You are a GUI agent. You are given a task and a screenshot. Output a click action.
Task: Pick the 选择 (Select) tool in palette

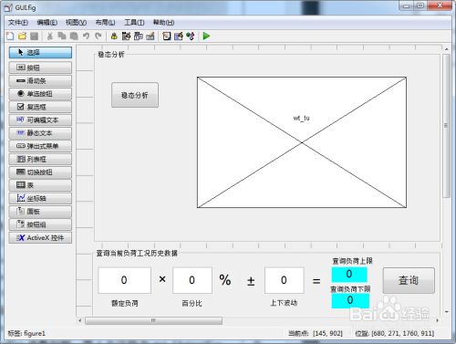40,52
